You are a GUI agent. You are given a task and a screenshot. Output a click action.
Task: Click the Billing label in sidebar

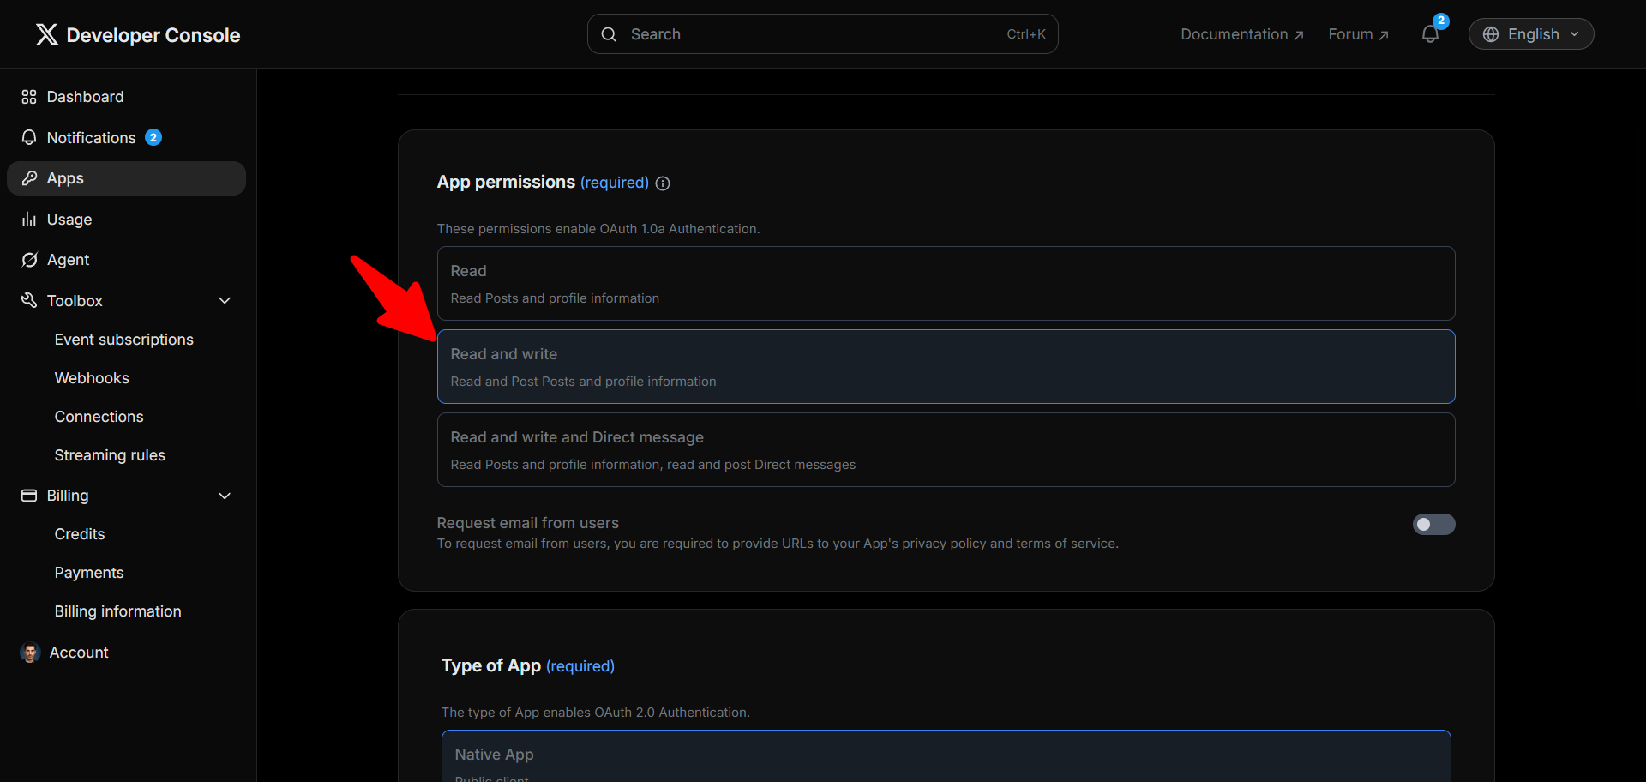pos(68,496)
